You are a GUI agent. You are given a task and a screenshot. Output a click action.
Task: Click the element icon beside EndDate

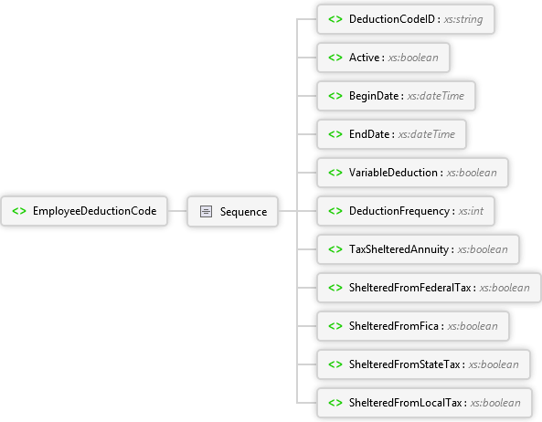click(335, 134)
